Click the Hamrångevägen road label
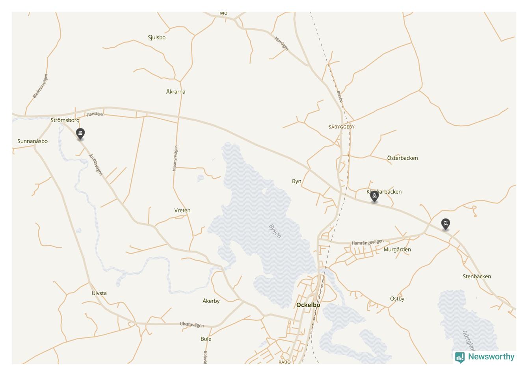 pyautogui.click(x=368, y=243)
